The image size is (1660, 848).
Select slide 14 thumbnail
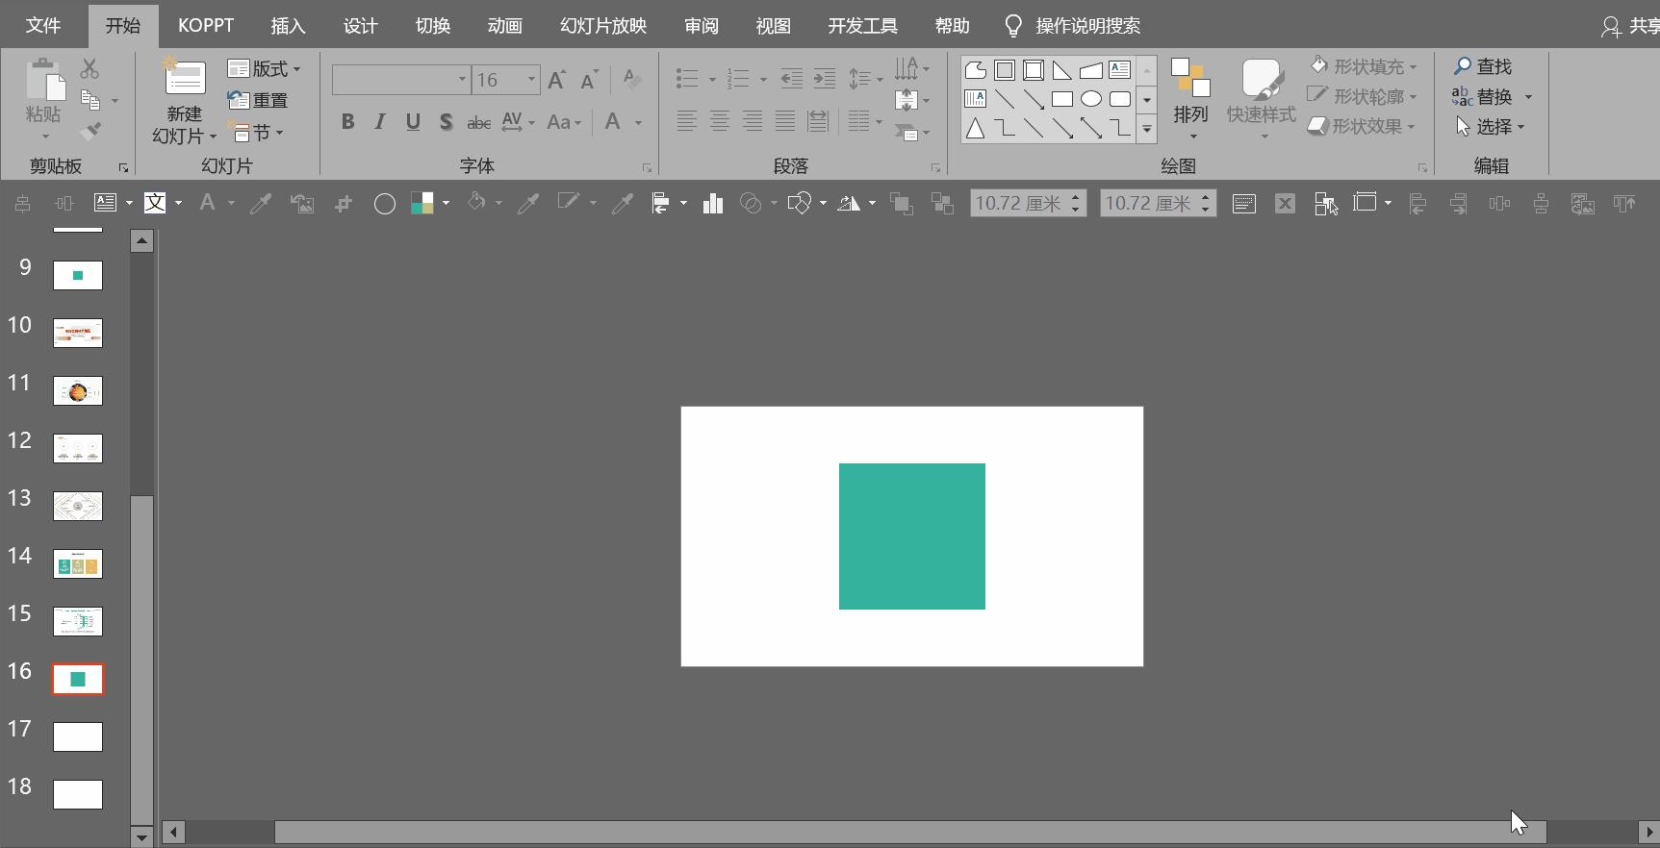pos(78,563)
